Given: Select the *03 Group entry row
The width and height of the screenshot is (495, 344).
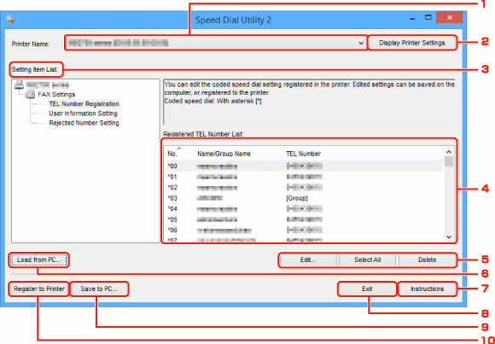Looking at the screenshot, I should [303, 198].
